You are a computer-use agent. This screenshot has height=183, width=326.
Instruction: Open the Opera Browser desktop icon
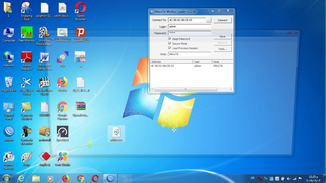(x=80, y=11)
